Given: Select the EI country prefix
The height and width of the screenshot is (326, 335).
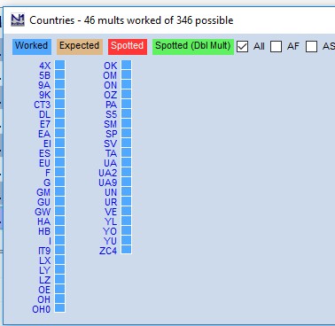Looking at the screenshot, I should click(x=47, y=144).
